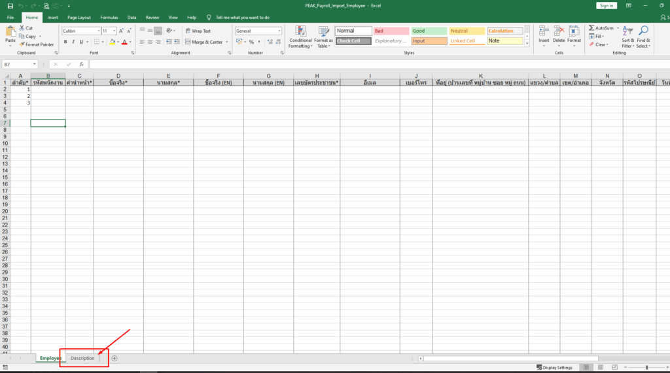
Task: Switch to Normal view in status bar
Action: pyautogui.click(x=586, y=368)
